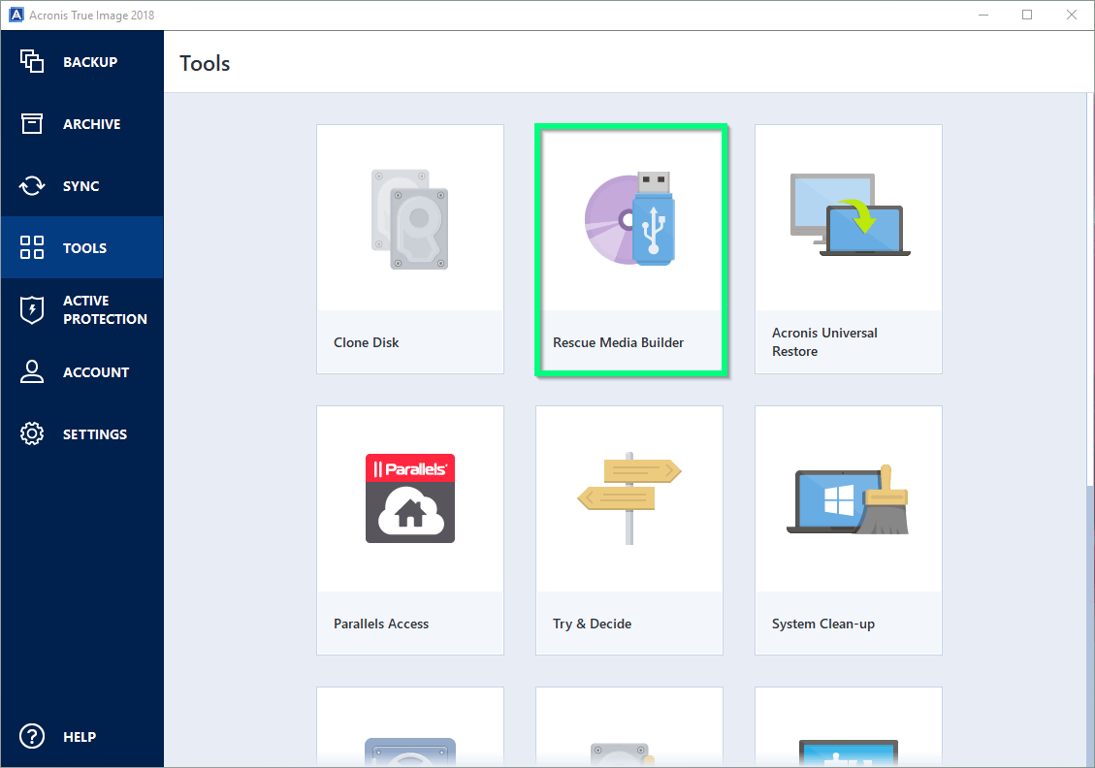This screenshot has width=1095, height=768.
Task: Click the Settings gear icon
Action: 32,433
